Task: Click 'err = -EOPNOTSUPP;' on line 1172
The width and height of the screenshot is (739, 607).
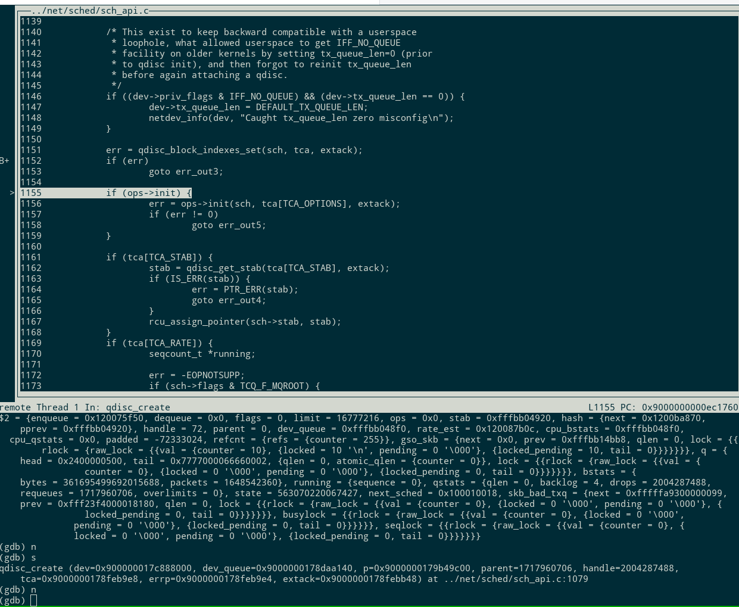Action: click(197, 375)
